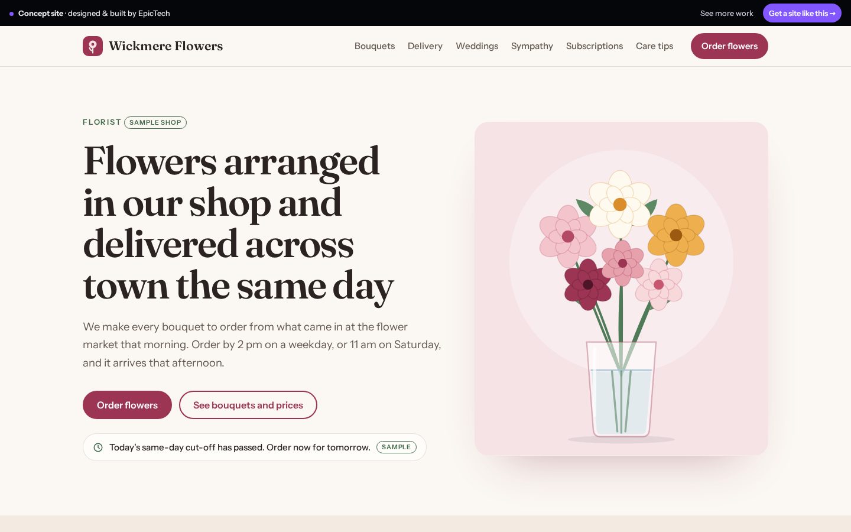Image resolution: width=851 pixels, height=532 pixels.
Task: Click the same-day cut-off notice text
Action: [240, 447]
